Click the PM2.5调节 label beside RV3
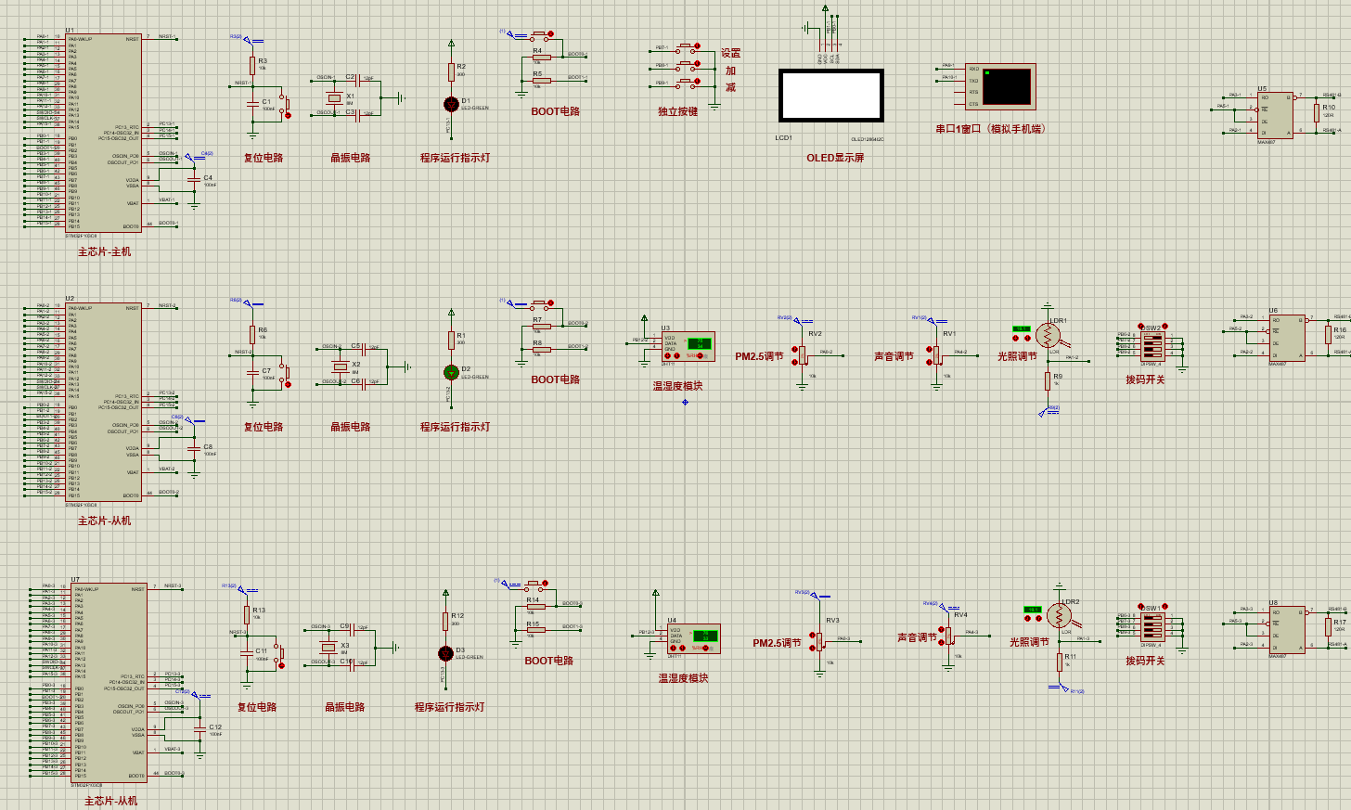The height and width of the screenshot is (810, 1351). click(x=777, y=643)
